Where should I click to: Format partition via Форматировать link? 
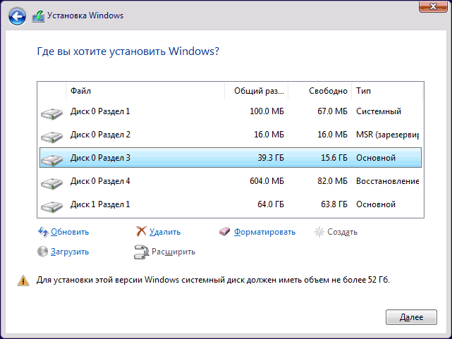(264, 232)
